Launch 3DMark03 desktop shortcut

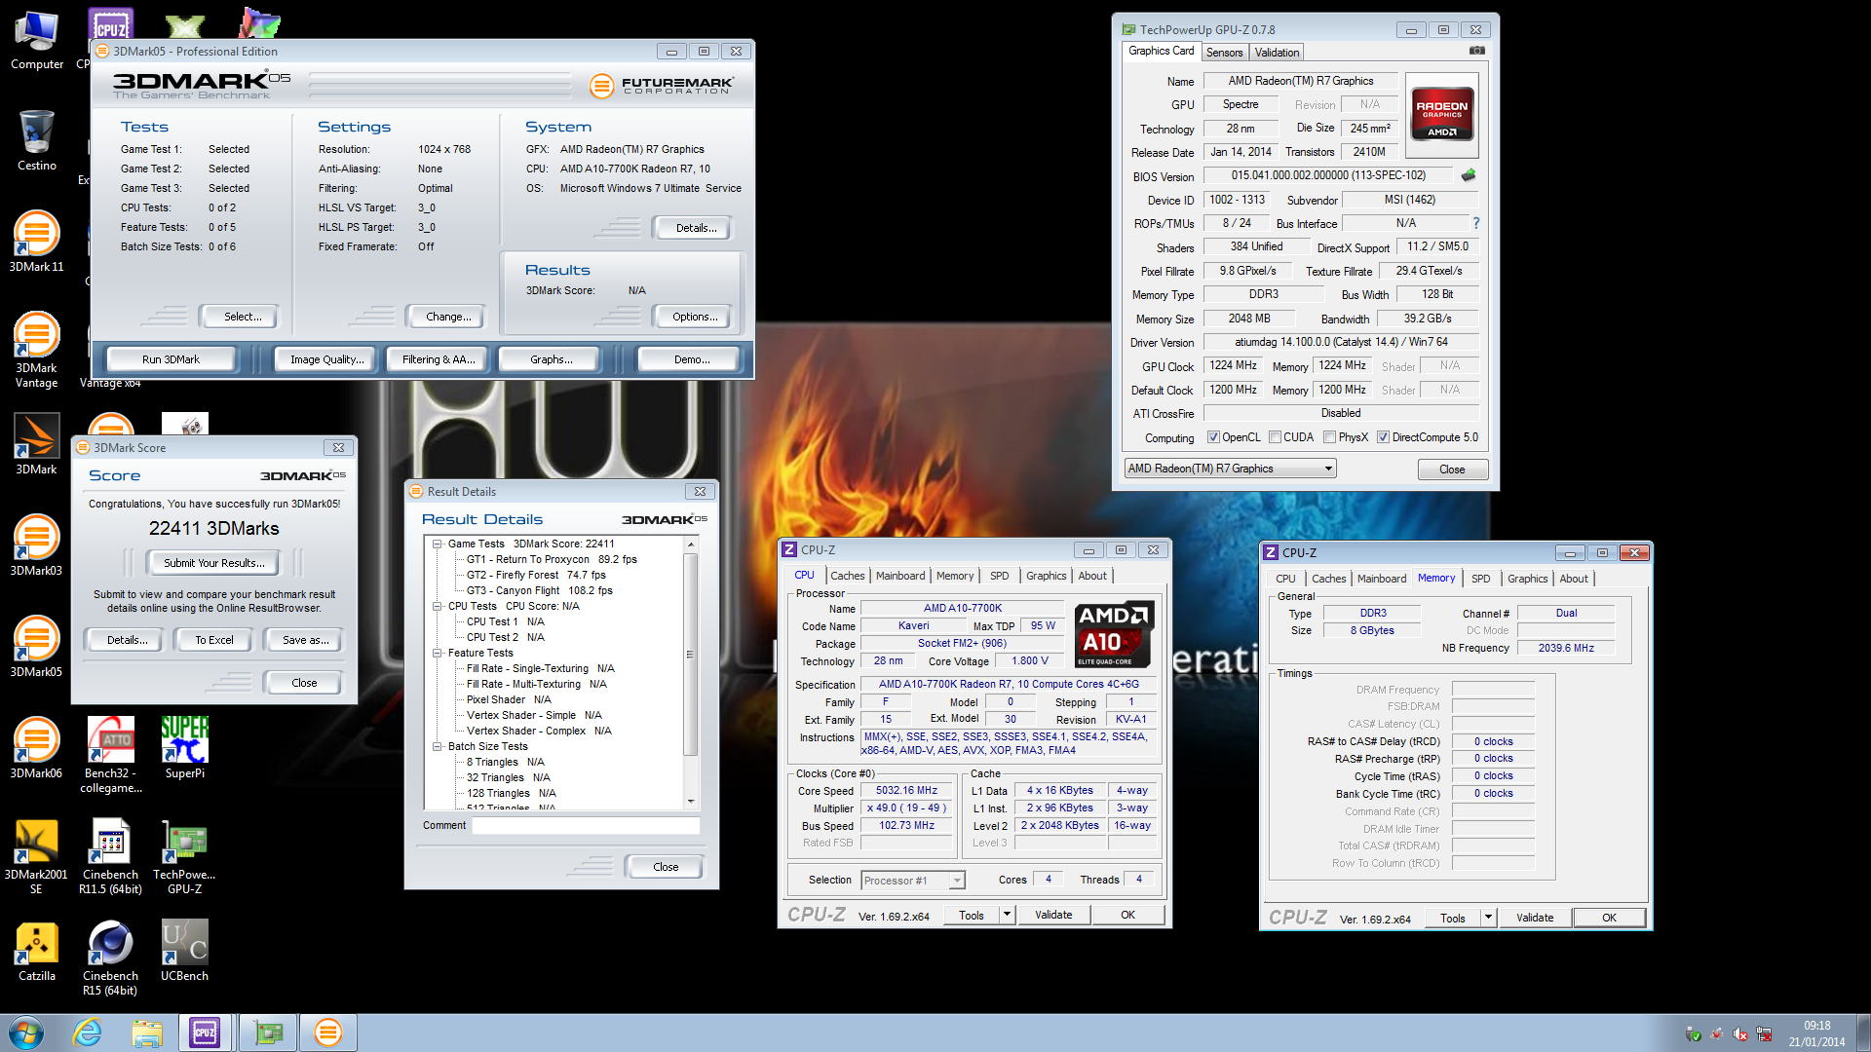click(37, 545)
